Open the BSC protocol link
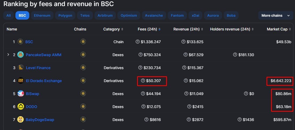This screenshot has height=130, width=295. (29, 42)
